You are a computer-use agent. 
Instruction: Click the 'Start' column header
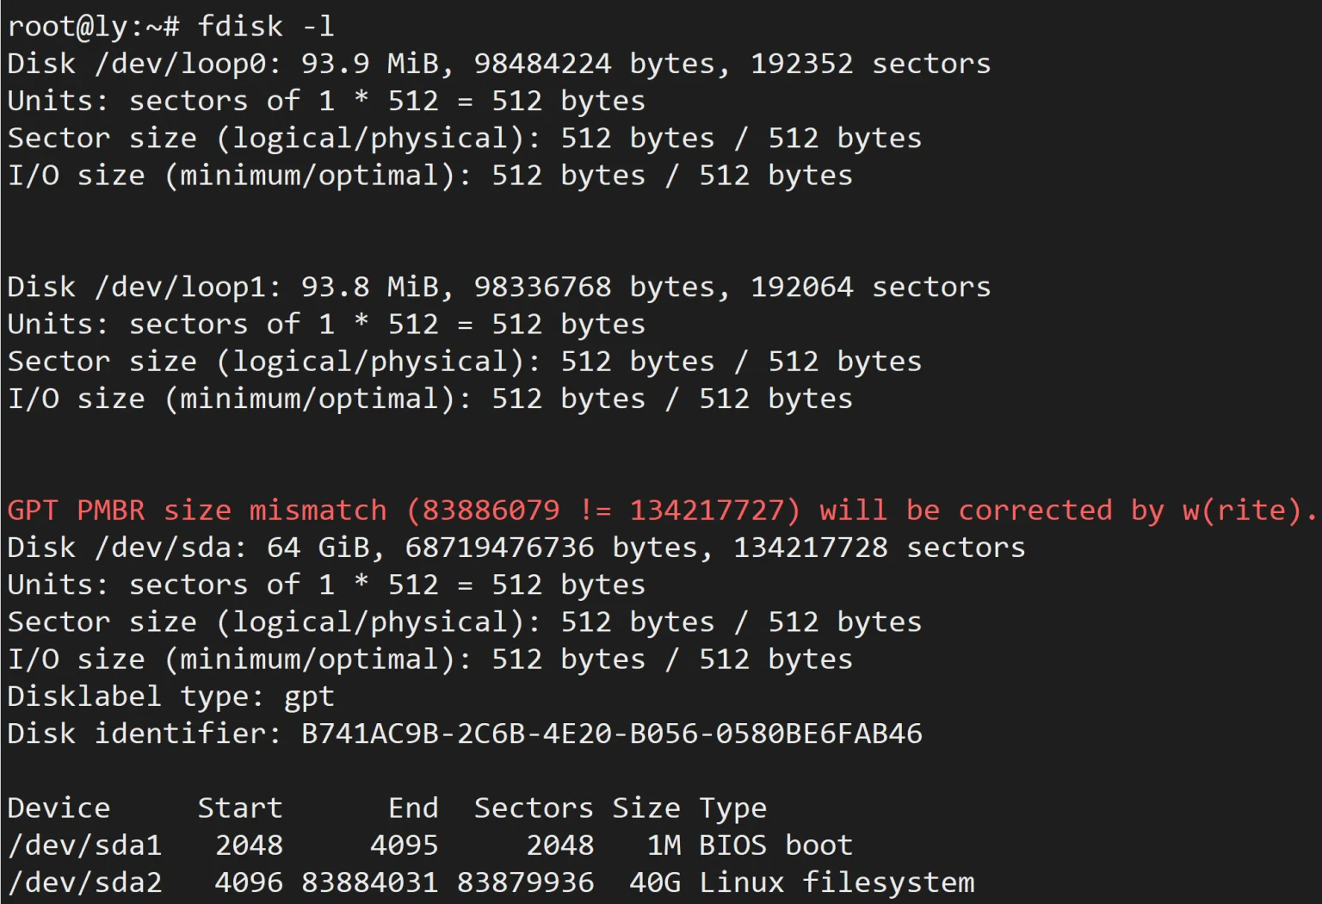(240, 808)
